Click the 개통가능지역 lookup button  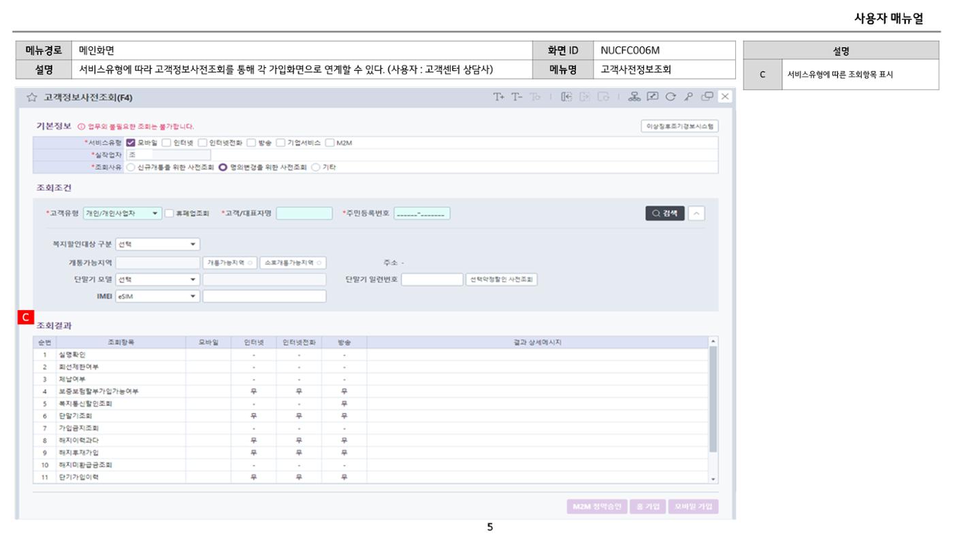(230, 263)
